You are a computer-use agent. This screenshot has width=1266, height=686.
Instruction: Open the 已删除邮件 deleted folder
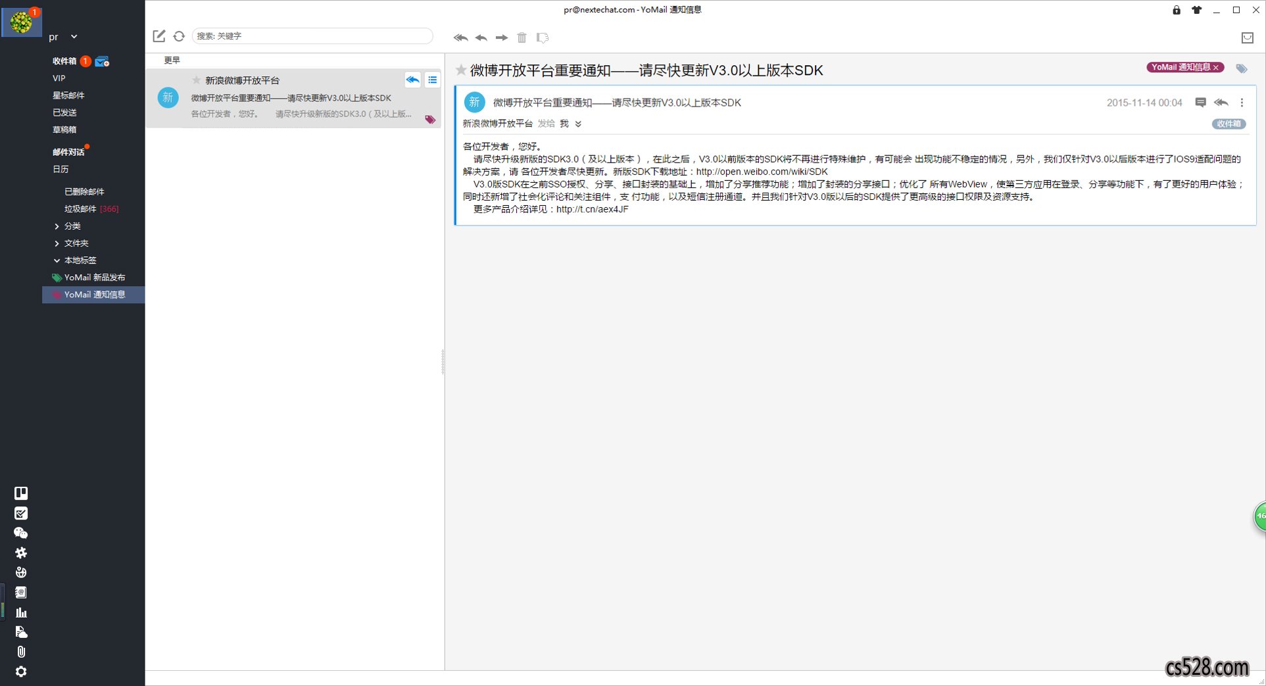[84, 191]
